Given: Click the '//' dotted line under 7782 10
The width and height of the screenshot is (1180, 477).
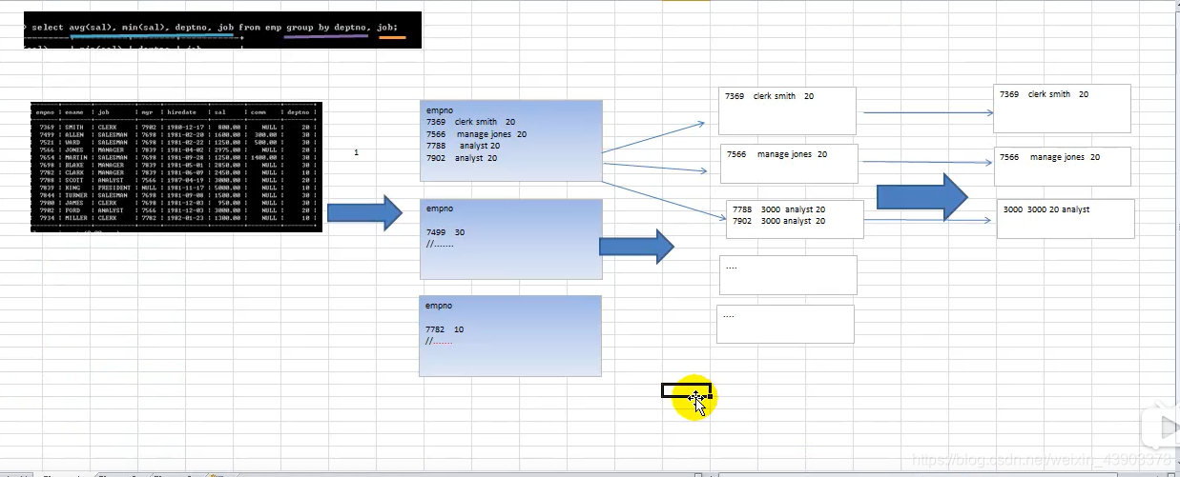Looking at the screenshot, I should (x=440, y=341).
